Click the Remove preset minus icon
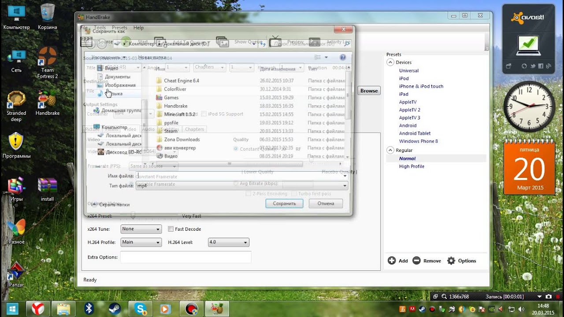564x317 pixels. point(416,261)
